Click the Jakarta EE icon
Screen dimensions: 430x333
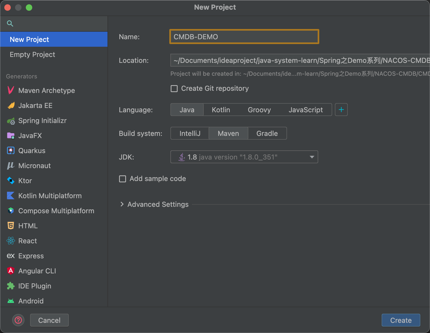pyautogui.click(x=11, y=105)
